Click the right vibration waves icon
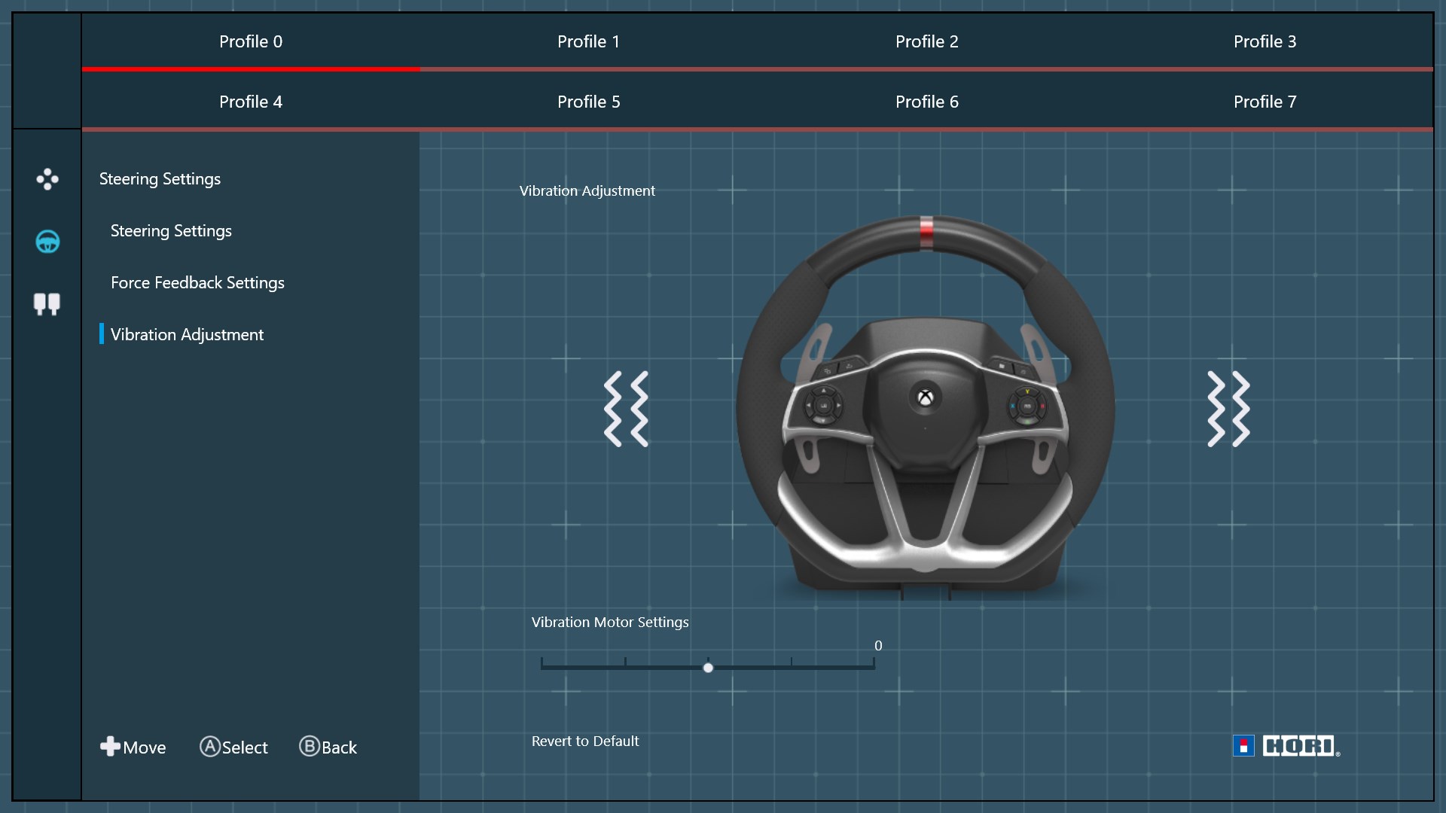The image size is (1446, 813). pos(1228,409)
